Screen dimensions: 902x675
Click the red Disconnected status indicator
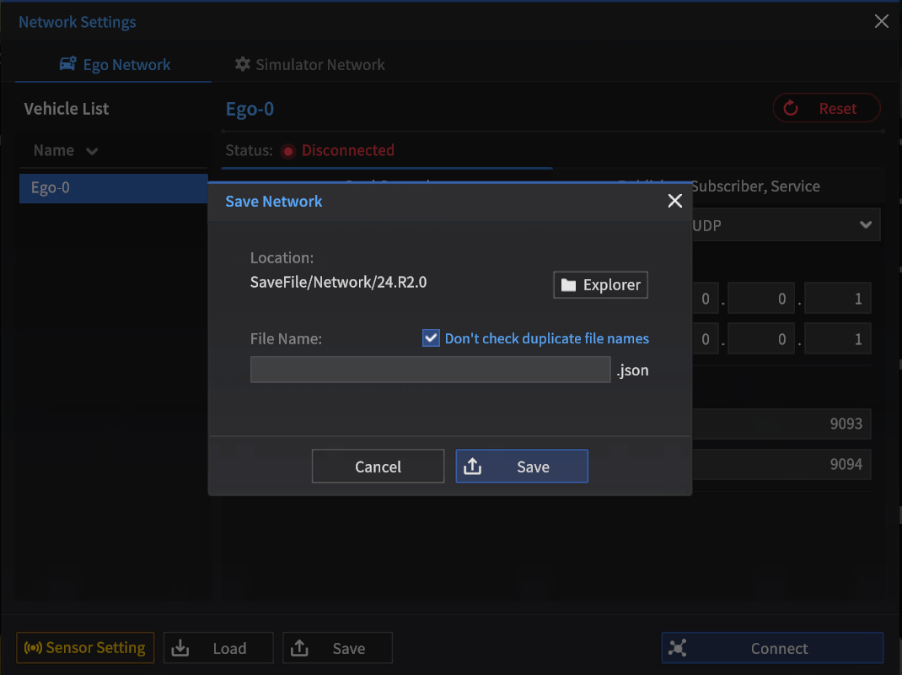[288, 151]
